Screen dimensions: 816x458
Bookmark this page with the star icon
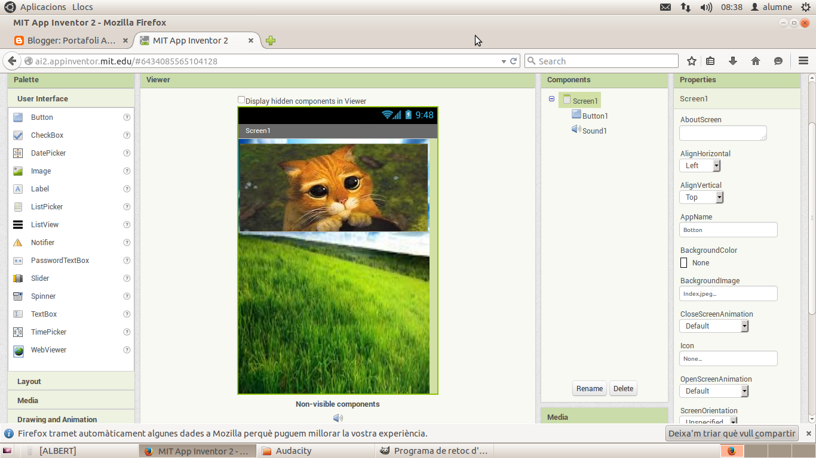[x=692, y=61]
